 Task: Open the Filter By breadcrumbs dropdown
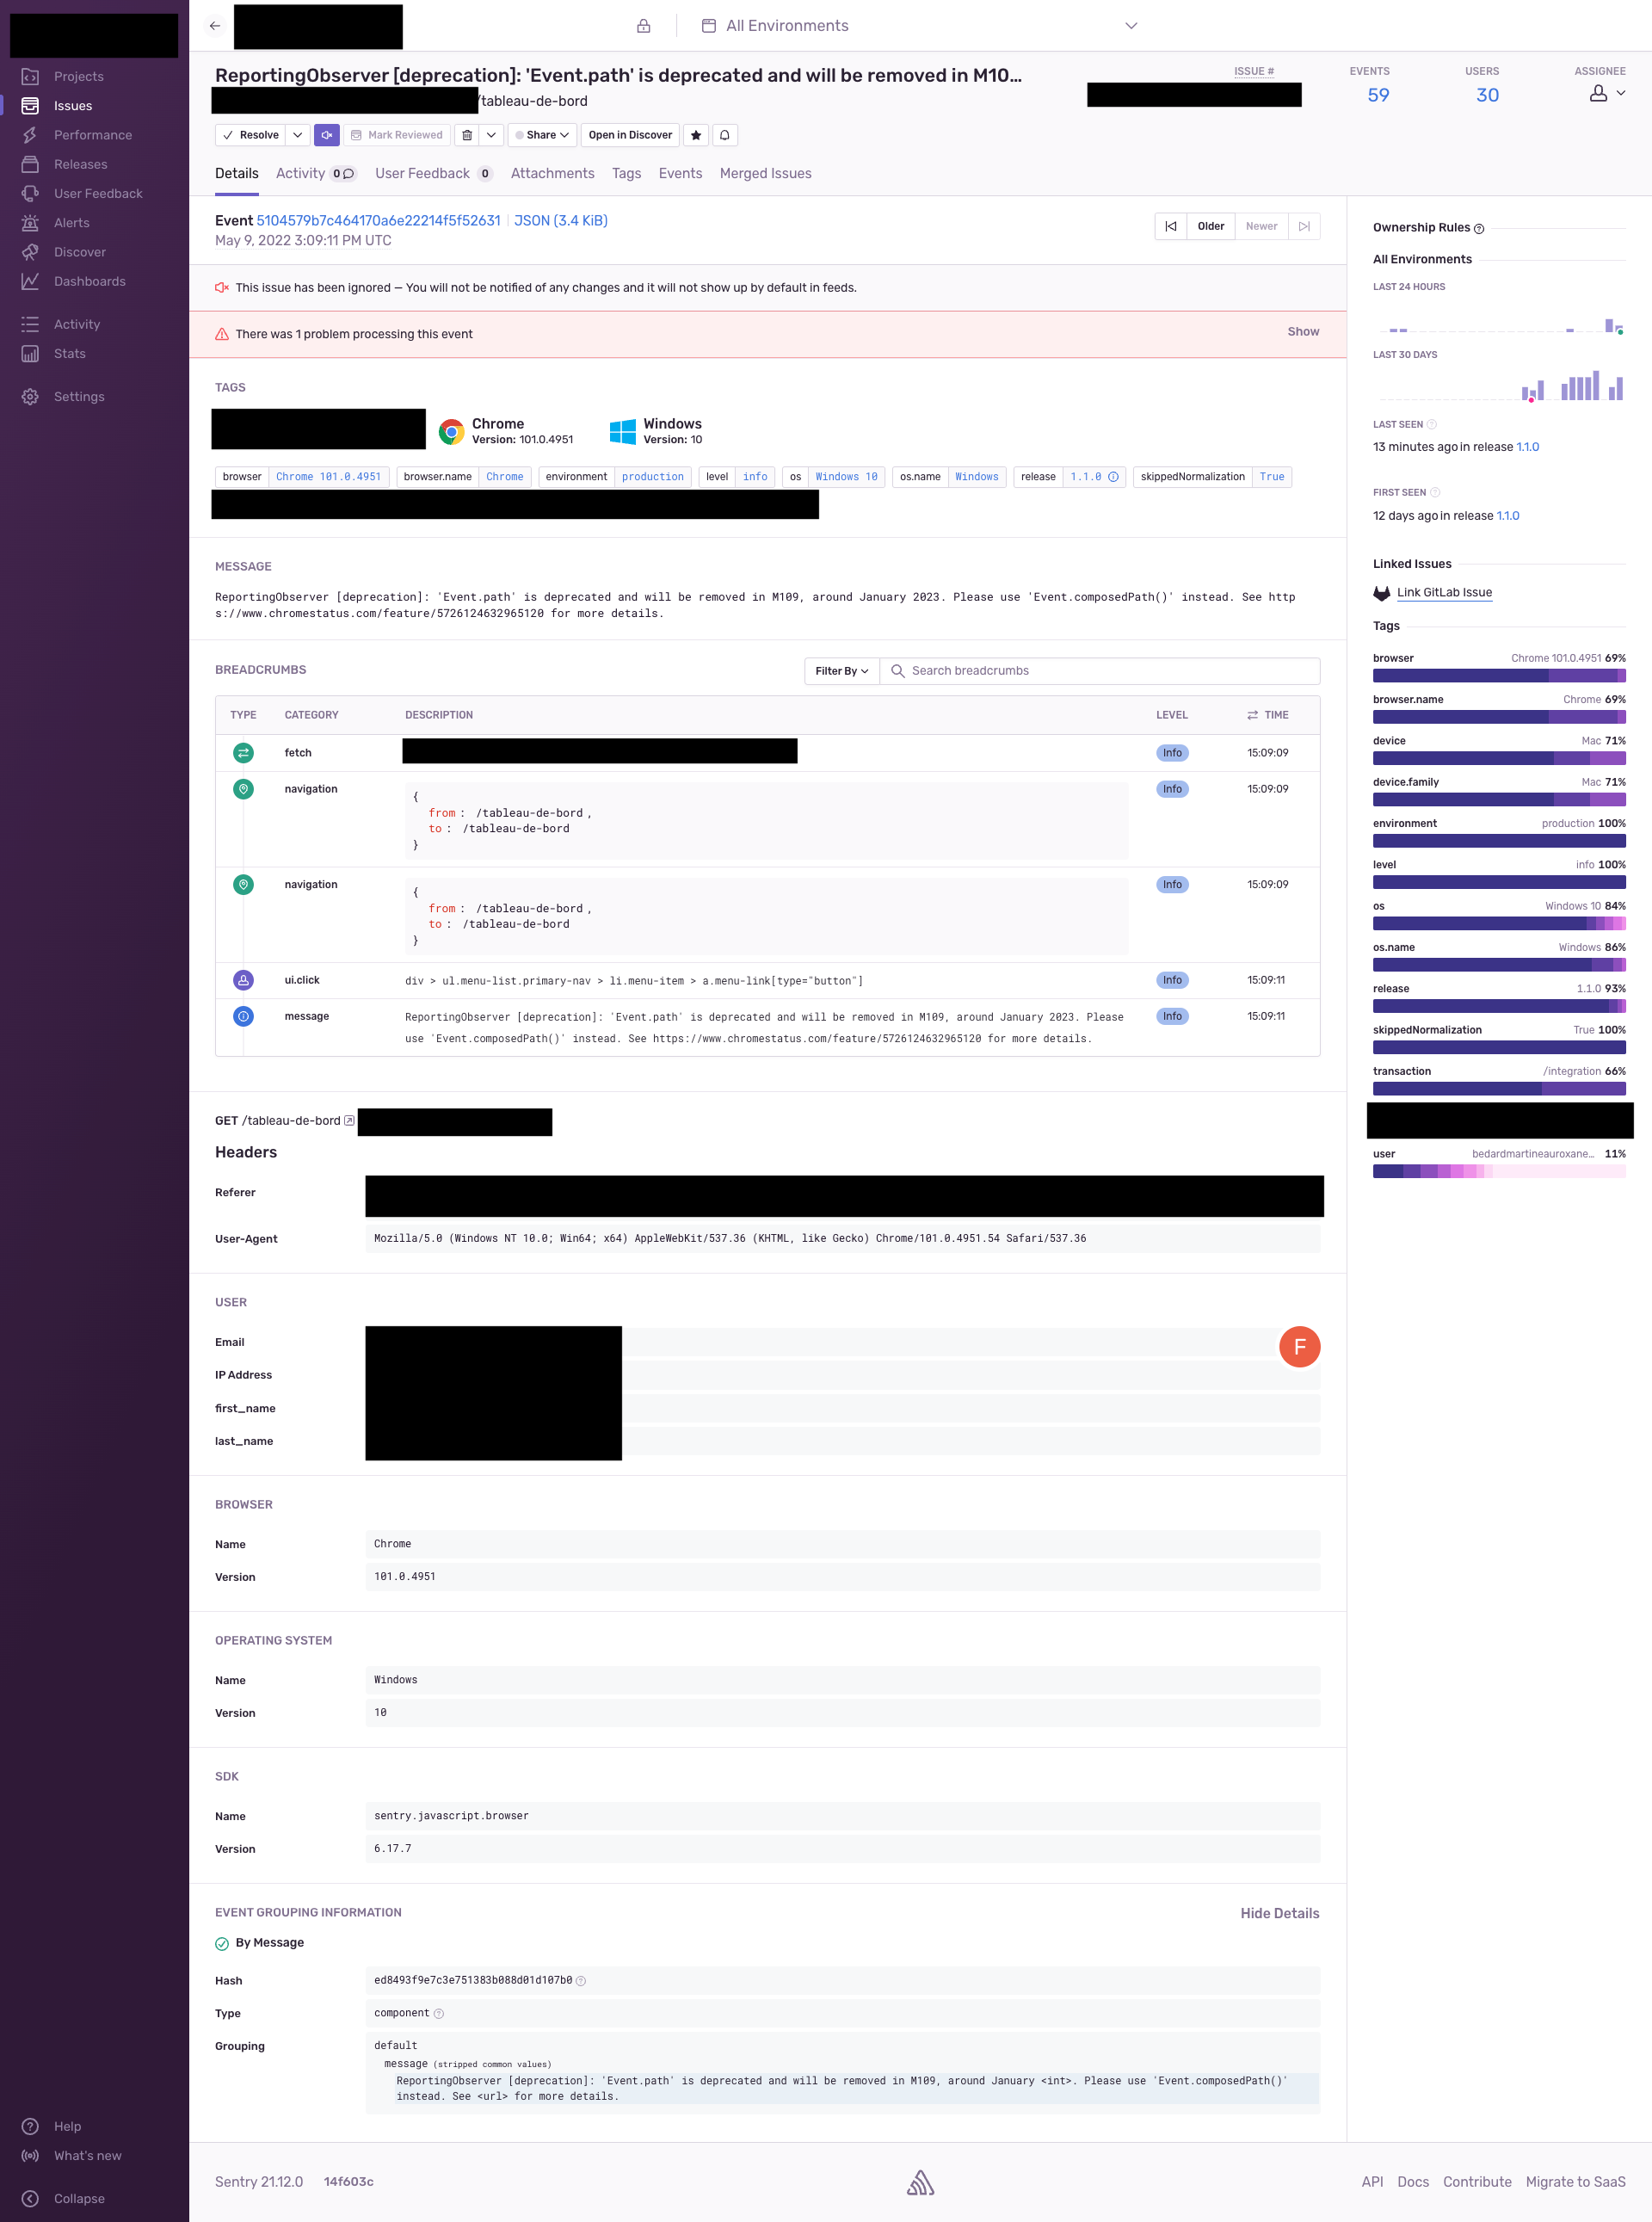(840, 671)
